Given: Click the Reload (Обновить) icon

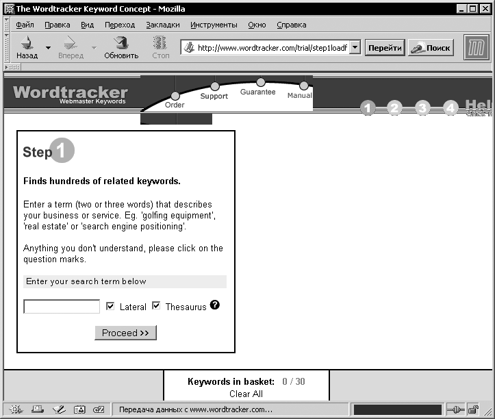Looking at the screenshot, I should 121,42.
